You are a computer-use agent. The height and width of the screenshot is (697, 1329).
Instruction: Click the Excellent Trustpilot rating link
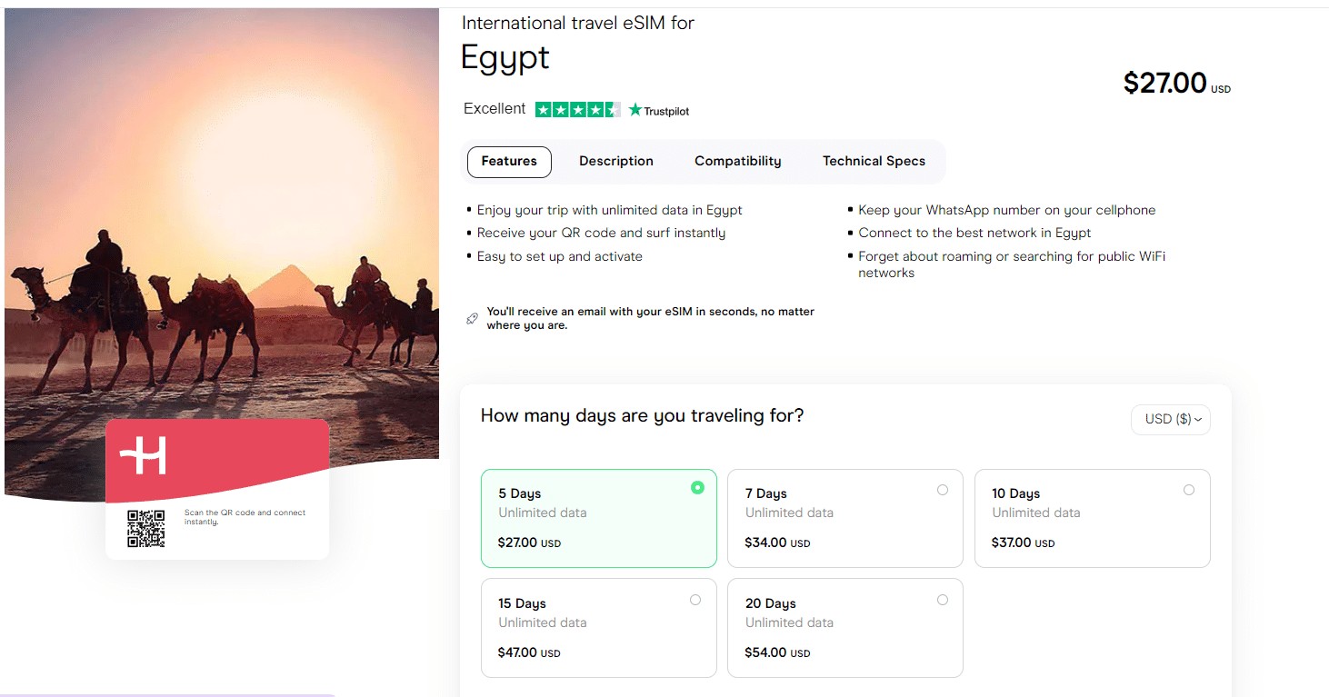click(494, 108)
